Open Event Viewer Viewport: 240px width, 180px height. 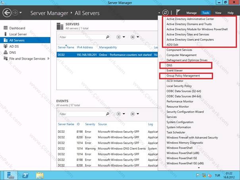[x=174, y=71]
